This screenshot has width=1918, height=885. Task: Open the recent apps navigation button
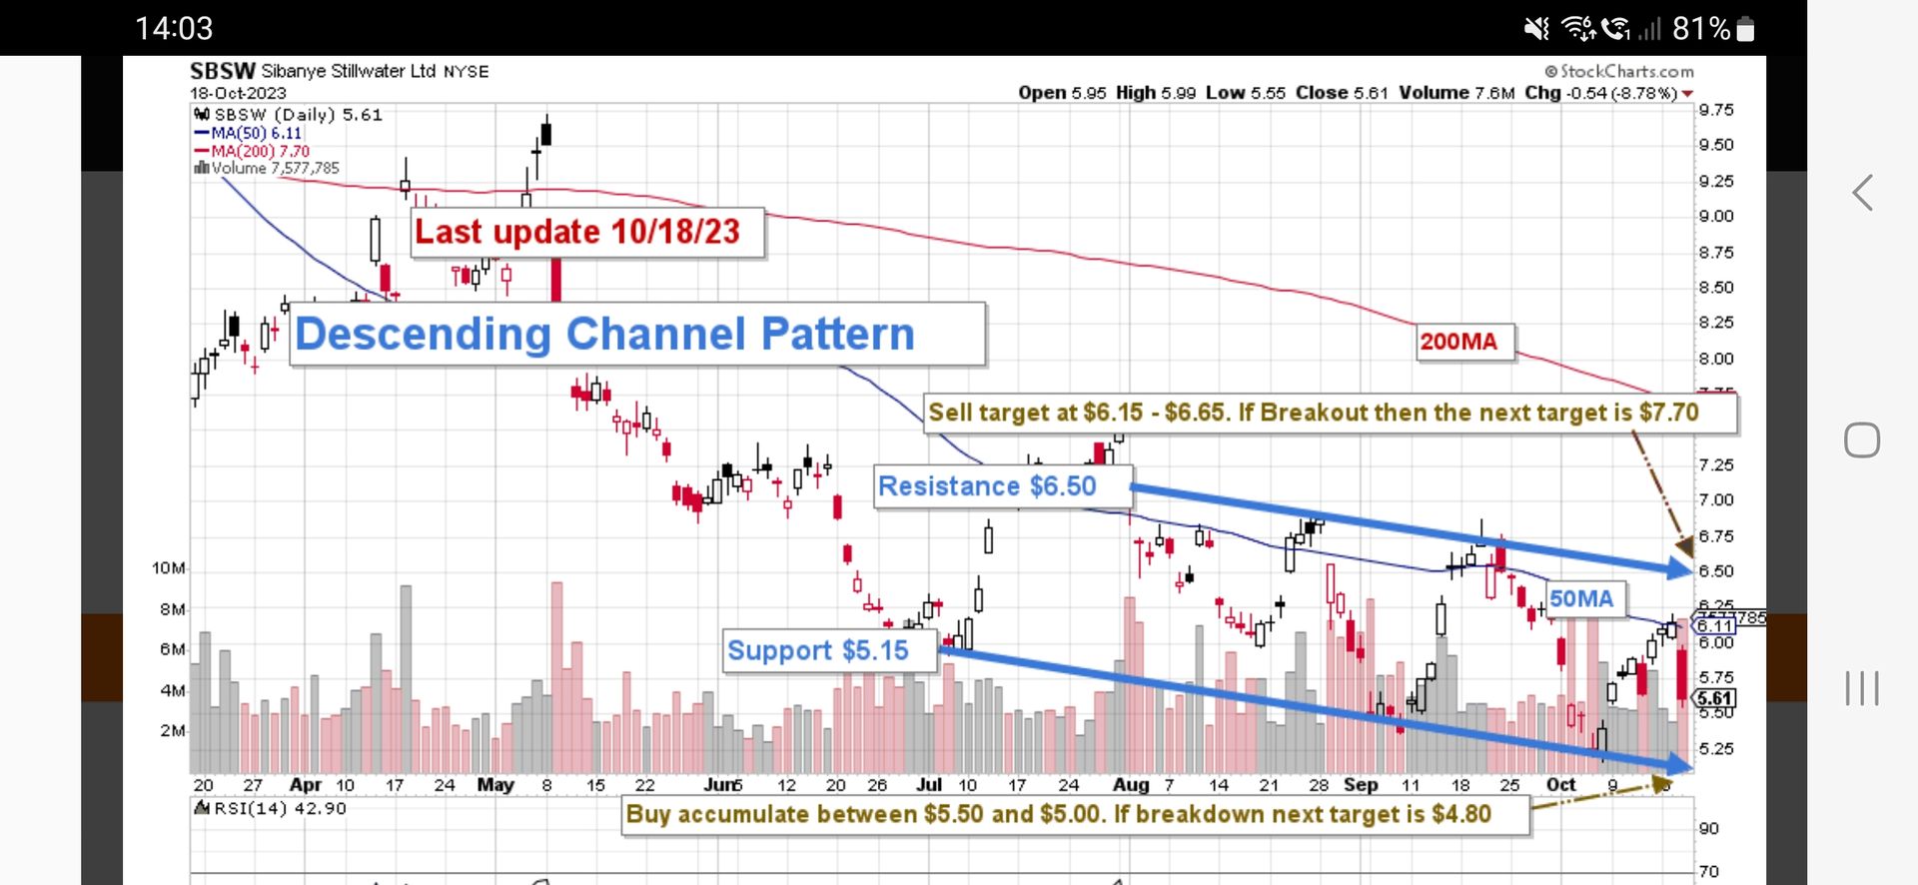[1862, 688]
